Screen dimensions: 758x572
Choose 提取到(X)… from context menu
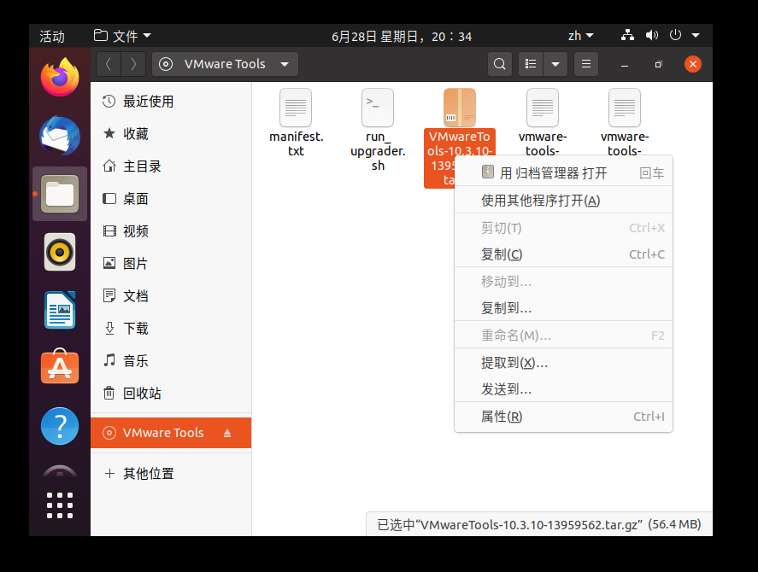(x=564, y=362)
